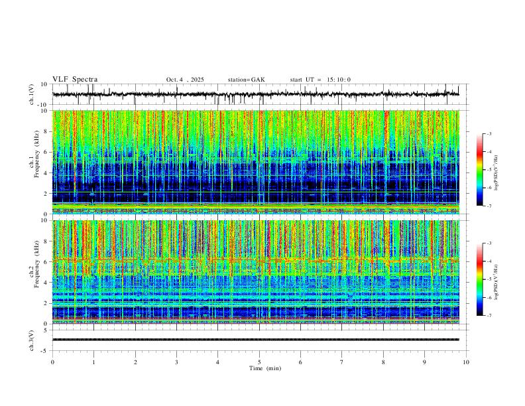Click the "-3" tick on the ch.1 color bar
The height and width of the screenshot is (406, 525).
(x=489, y=133)
